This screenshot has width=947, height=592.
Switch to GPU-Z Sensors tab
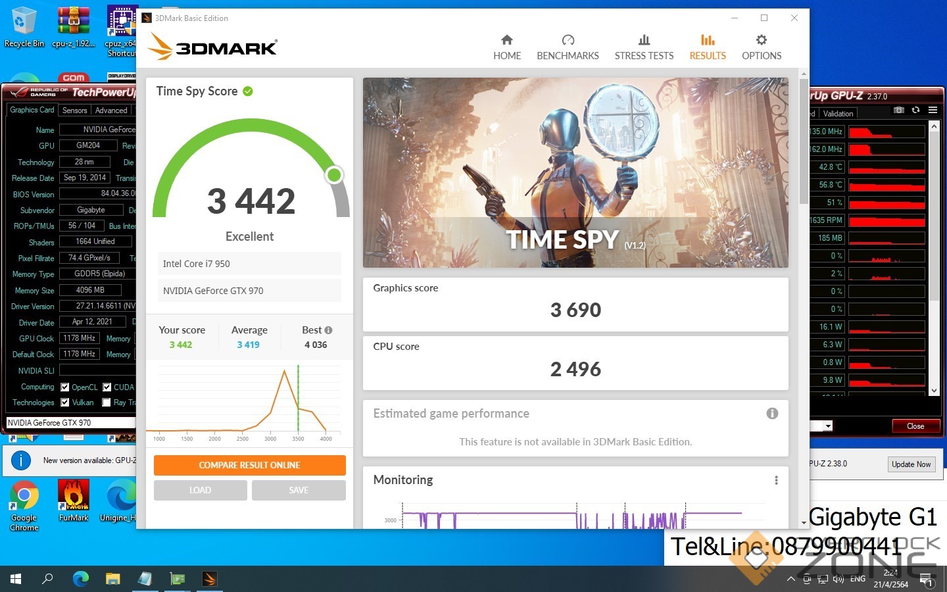click(x=74, y=111)
